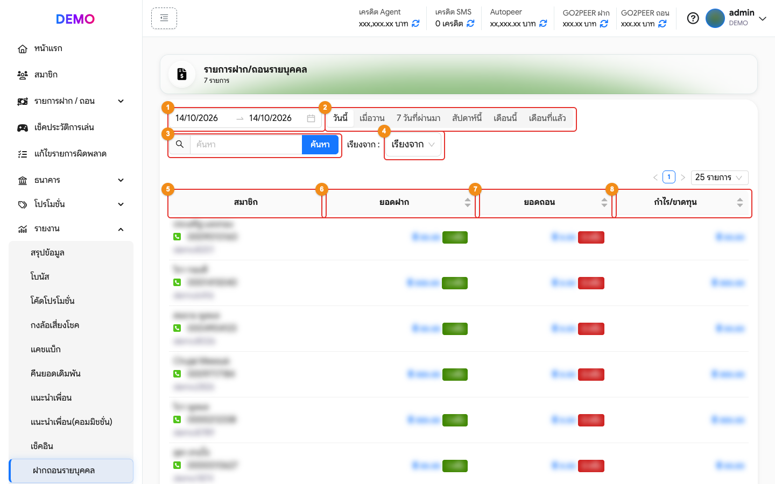Open the 25 รายการ page size dropdown

(x=719, y=177)
